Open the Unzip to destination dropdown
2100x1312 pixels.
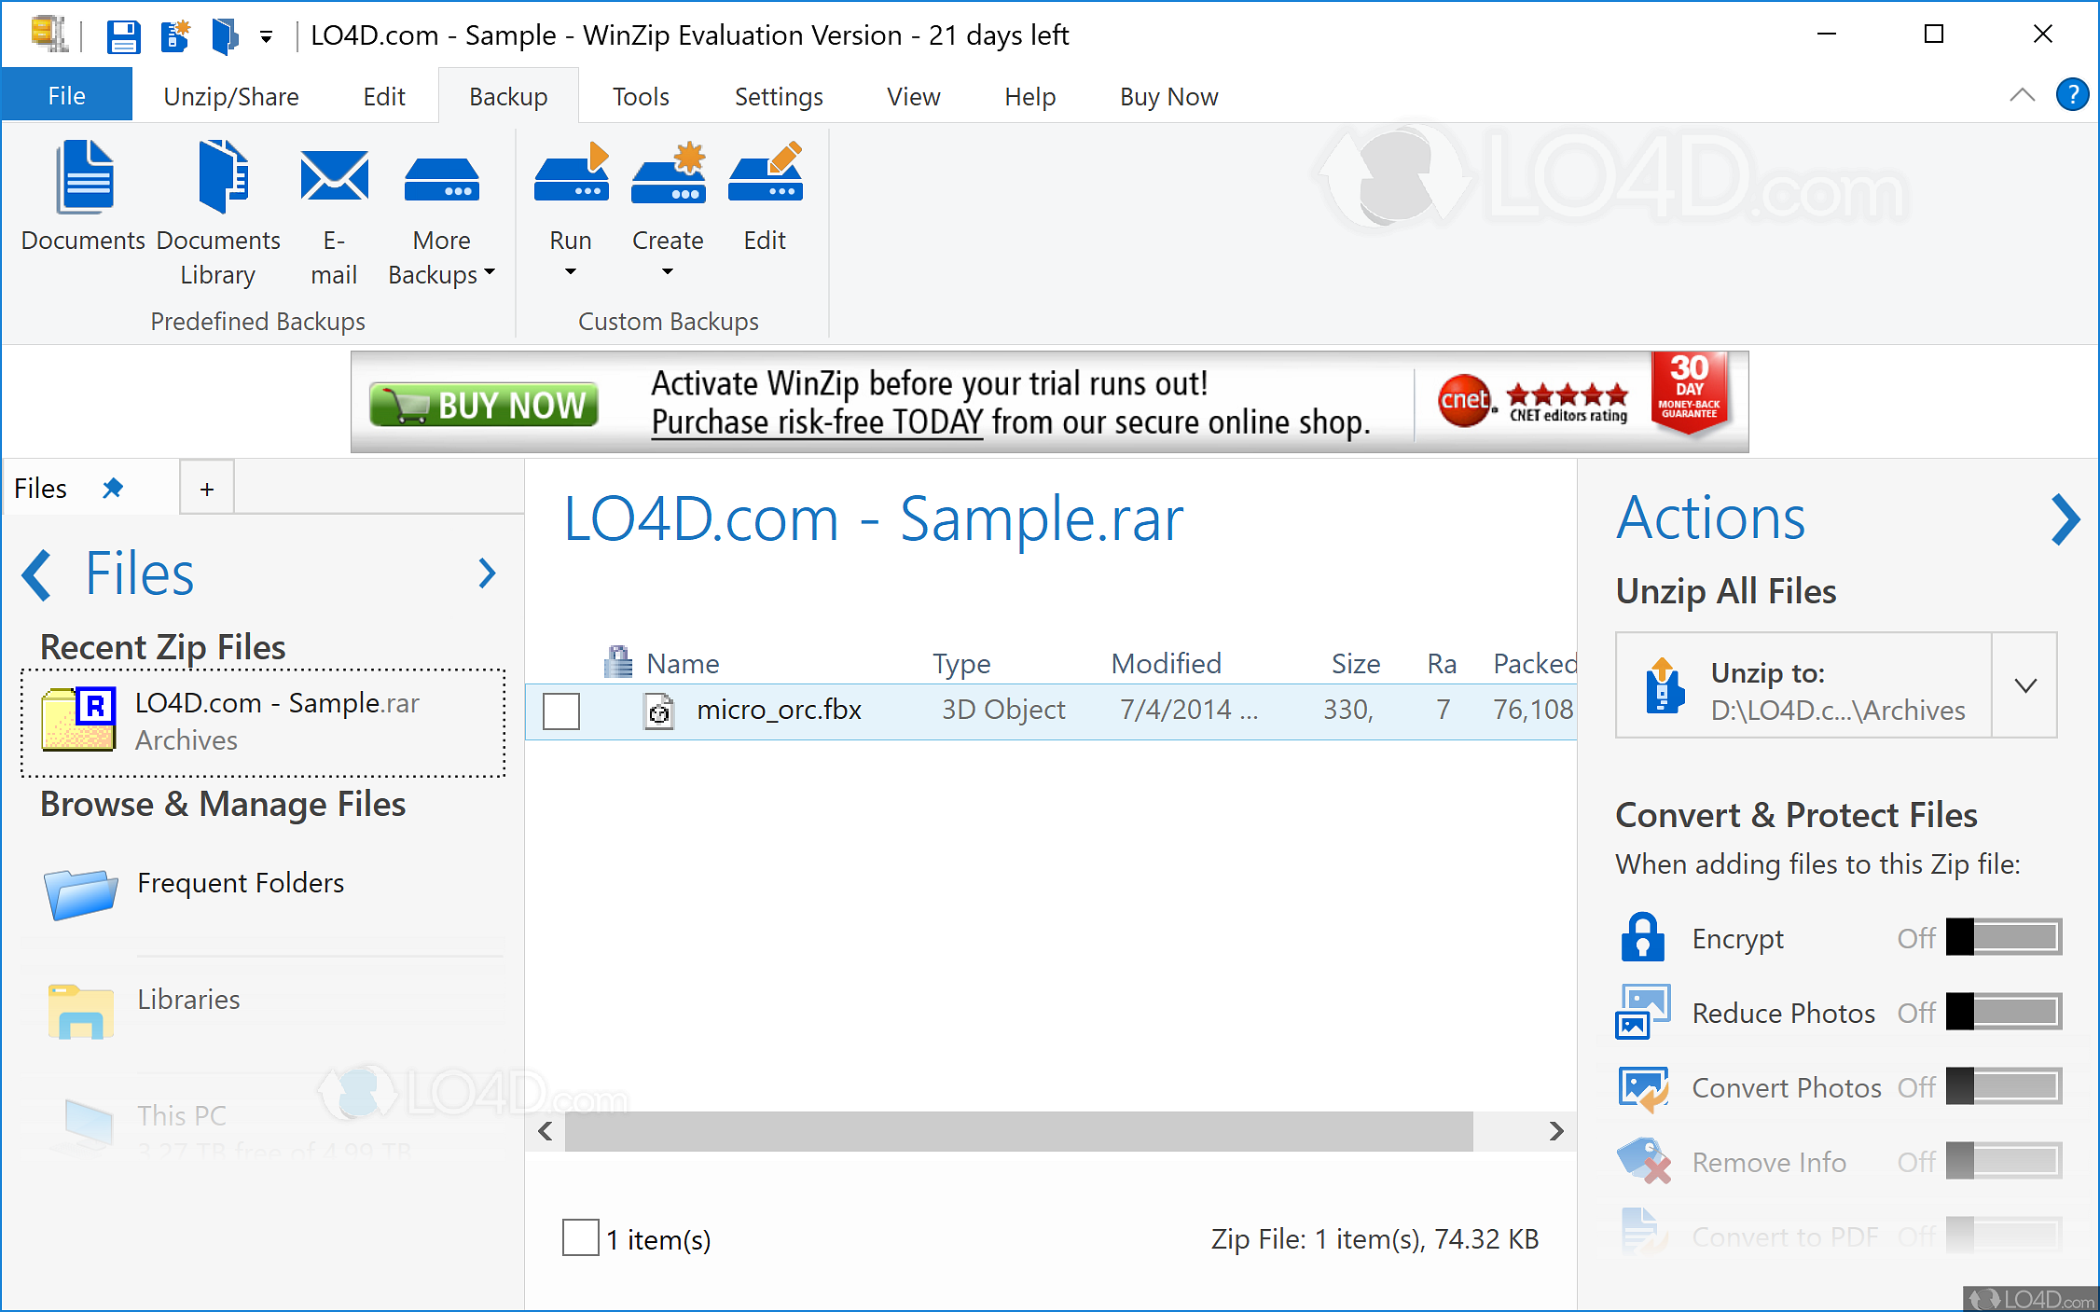[x=2024, y=685]
